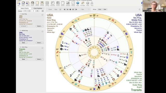
Task: Click Select button for Sec.Prog. chart
Action: [39, 43]
